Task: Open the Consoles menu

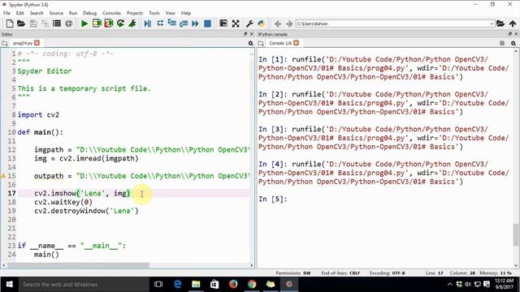Action: coord(111,13)
